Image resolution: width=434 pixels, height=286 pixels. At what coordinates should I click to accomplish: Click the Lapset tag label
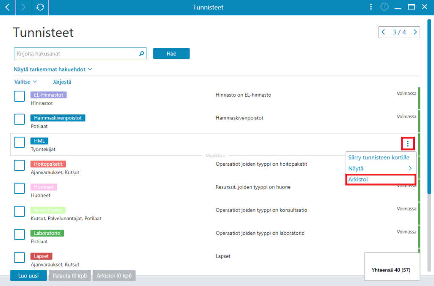tap(41, 256)
